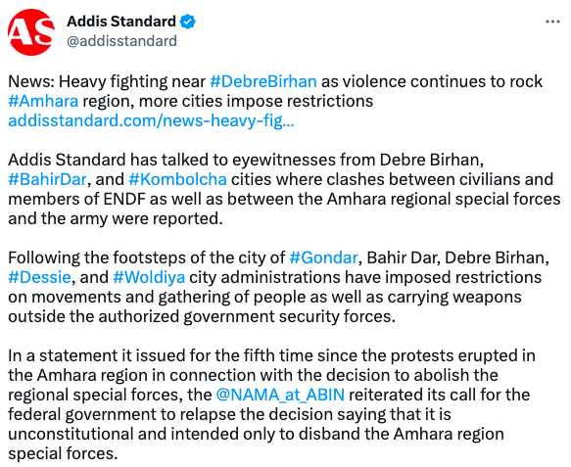The image size is (571, 467).
Task: Click the paragraph about eyewitnesses from Debre Birhan
Action: point(284,189)
